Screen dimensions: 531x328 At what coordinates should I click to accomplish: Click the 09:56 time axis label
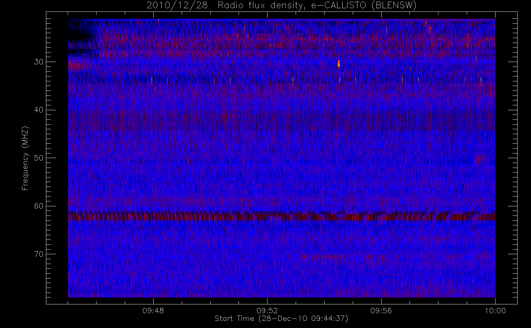[381, 311]
